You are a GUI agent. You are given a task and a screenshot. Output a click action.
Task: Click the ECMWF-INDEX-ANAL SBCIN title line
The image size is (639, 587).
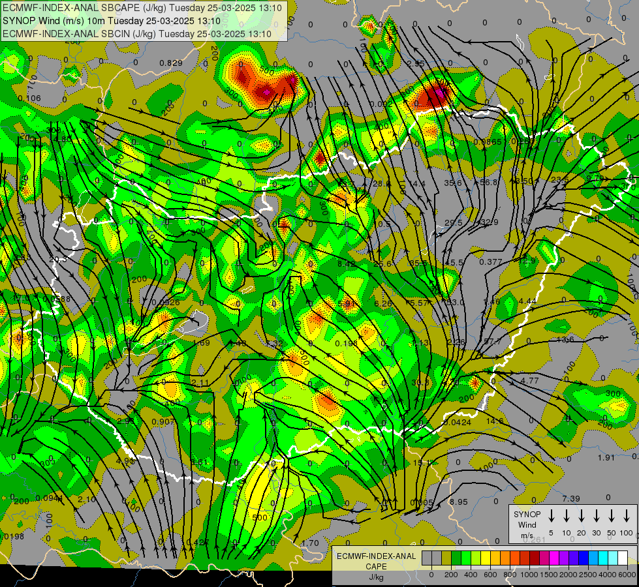coord(137,34)
